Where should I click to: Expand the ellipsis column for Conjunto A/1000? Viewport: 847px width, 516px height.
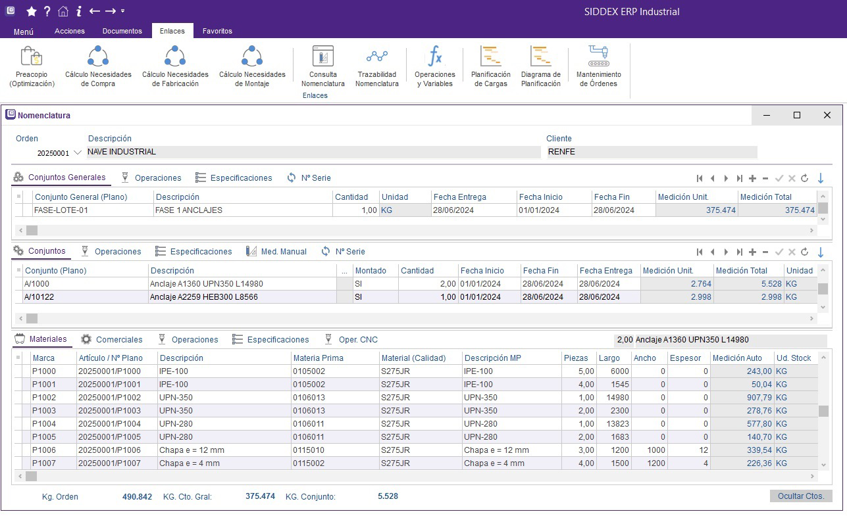[x=344, y=284]
